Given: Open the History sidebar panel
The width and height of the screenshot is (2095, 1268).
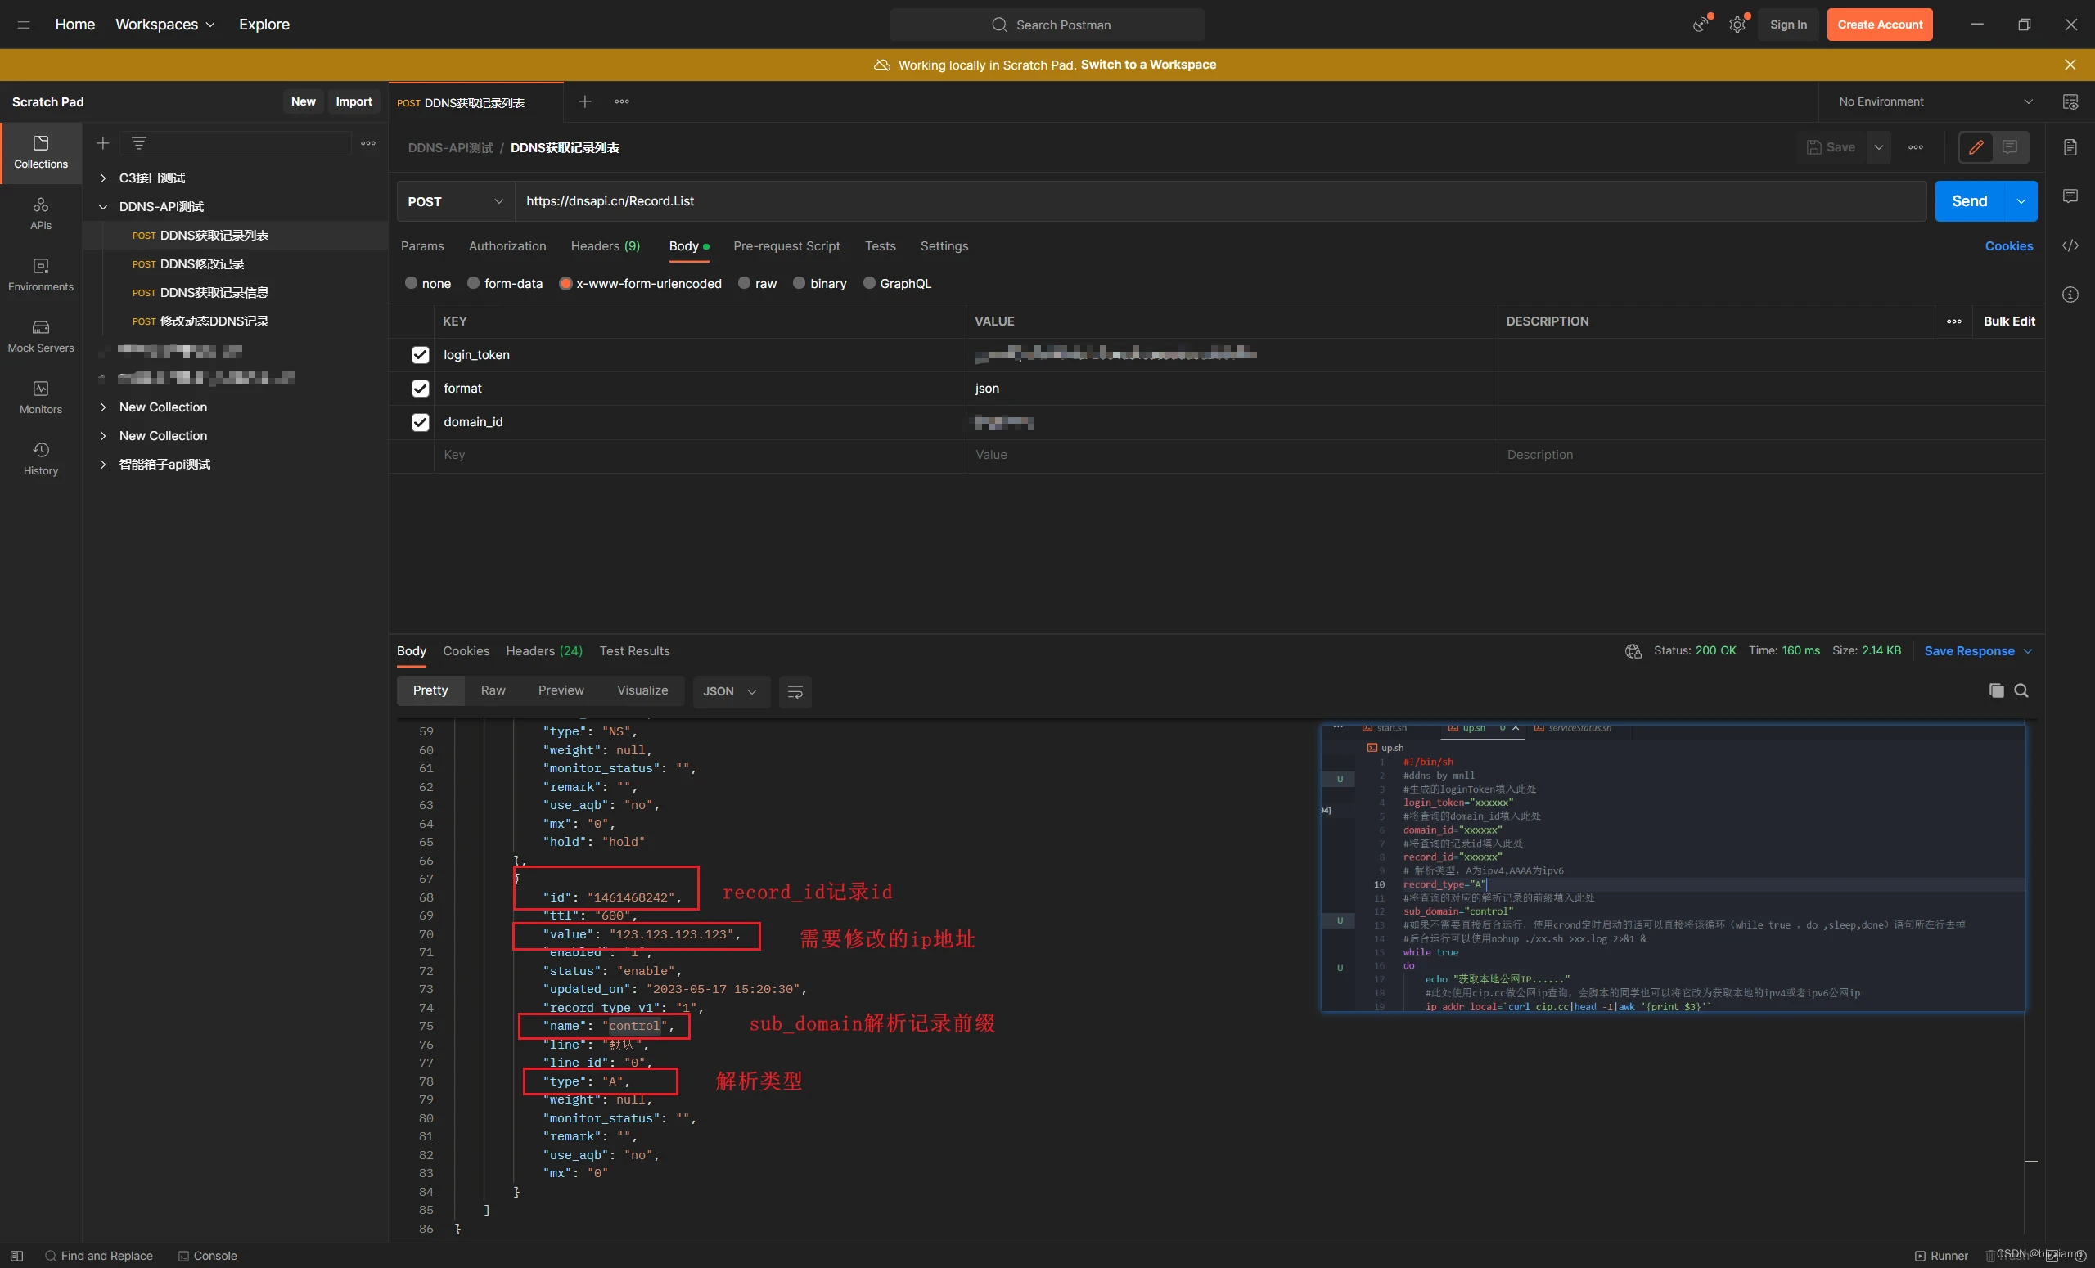Looking at the screenshot, I should pos(41,459).
